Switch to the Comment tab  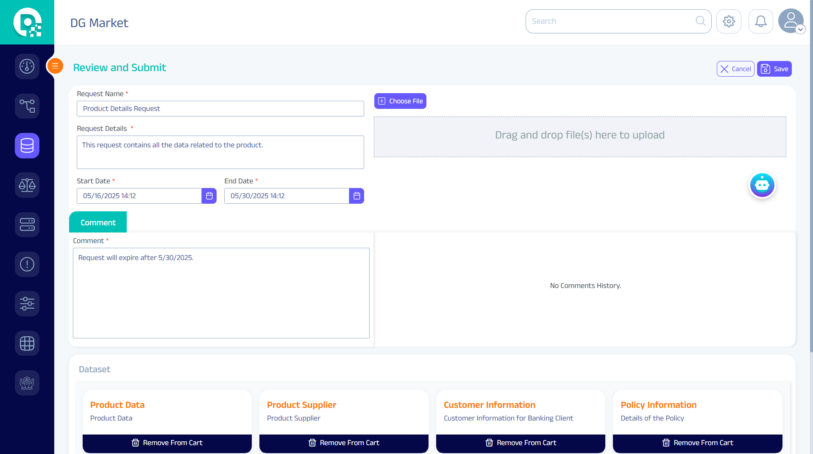[98, 222]
